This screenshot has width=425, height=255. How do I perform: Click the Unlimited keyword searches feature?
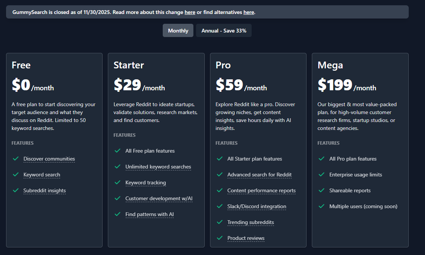[x=158, y=167]
